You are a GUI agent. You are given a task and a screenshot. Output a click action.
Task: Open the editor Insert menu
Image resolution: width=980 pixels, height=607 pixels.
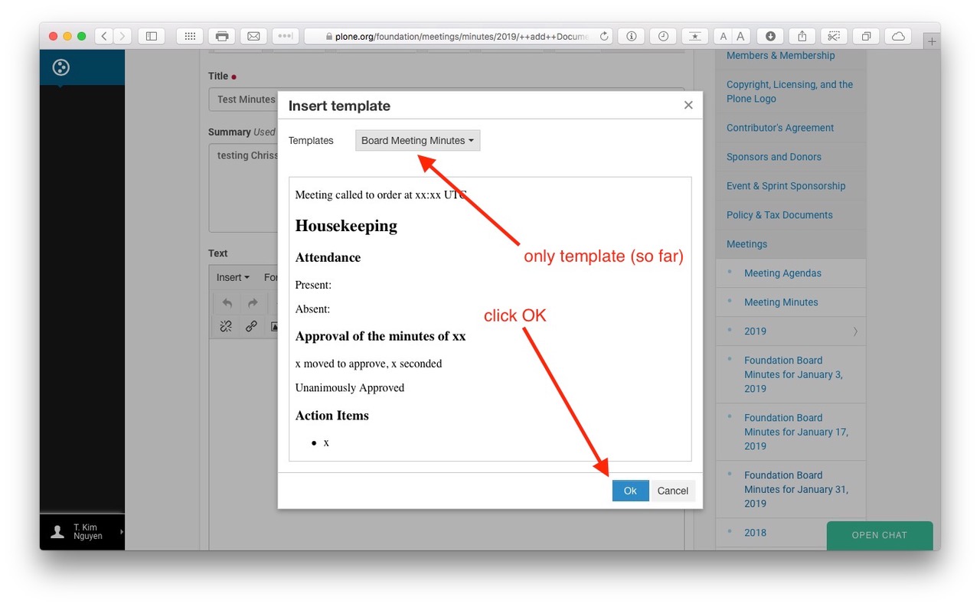[233, 277]
